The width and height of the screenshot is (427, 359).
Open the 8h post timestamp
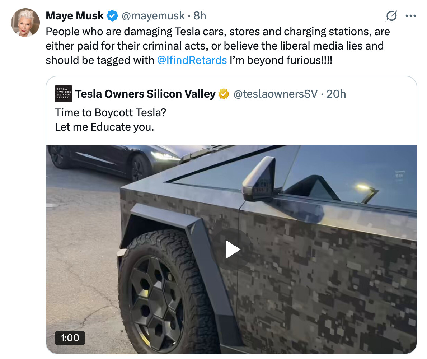[x=200, y=16]
